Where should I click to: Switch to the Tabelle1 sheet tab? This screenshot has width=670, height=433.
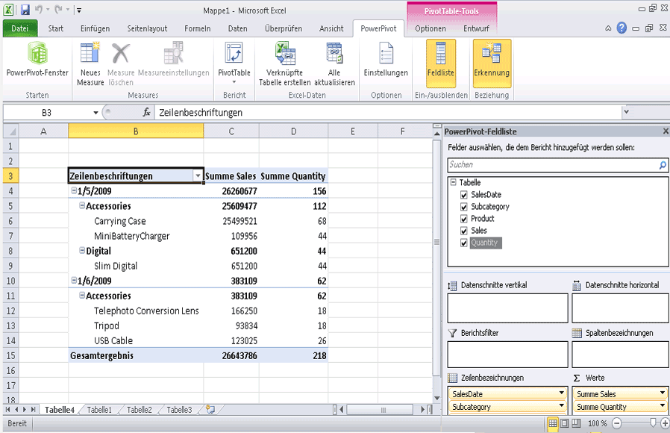coord(98,409)
